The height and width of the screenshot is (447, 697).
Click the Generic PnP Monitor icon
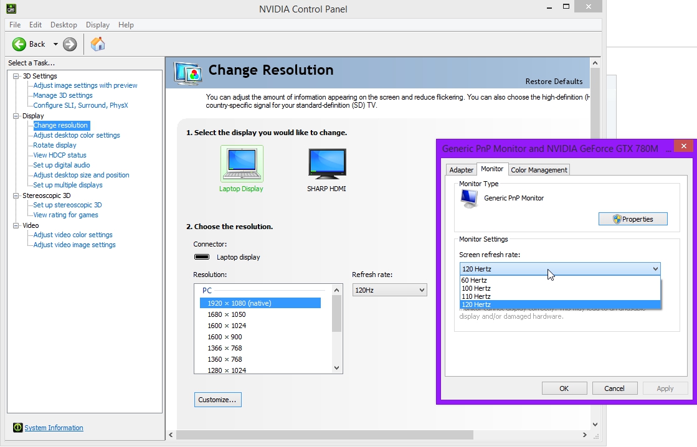(x=469, y=198)
